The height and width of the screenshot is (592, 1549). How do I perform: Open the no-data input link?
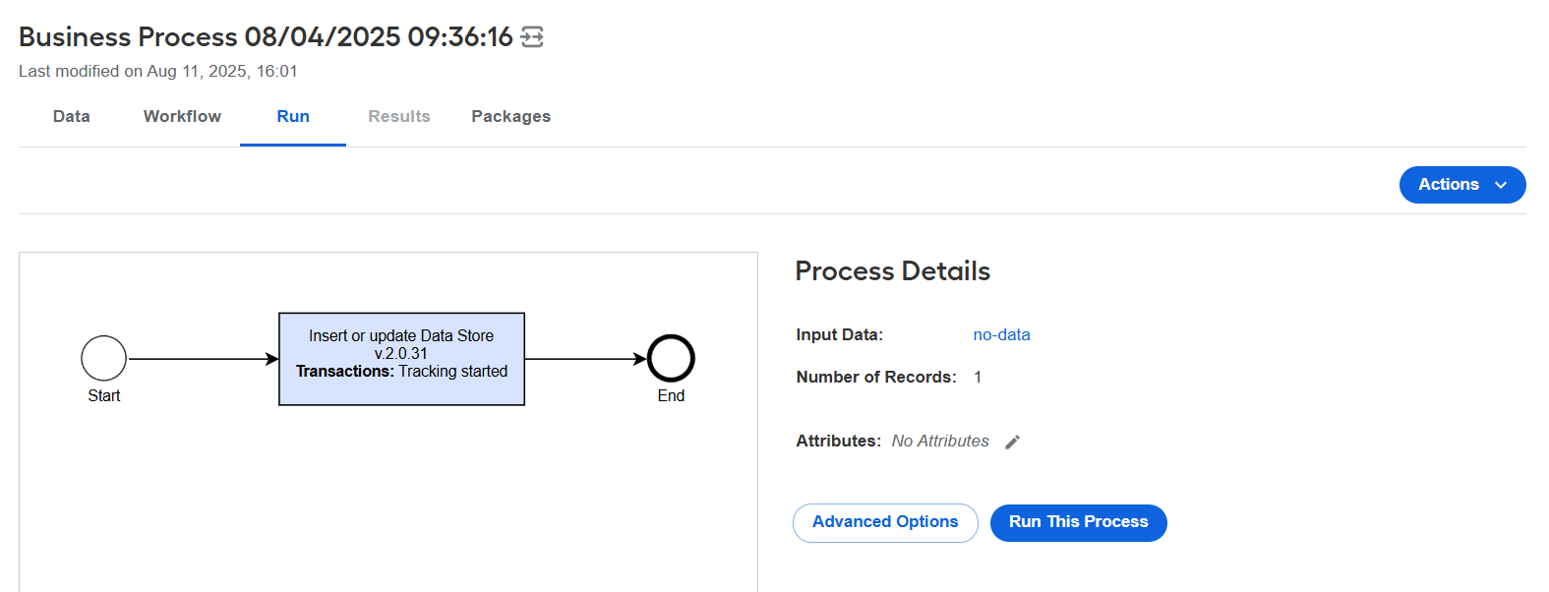click(1001, 334)
